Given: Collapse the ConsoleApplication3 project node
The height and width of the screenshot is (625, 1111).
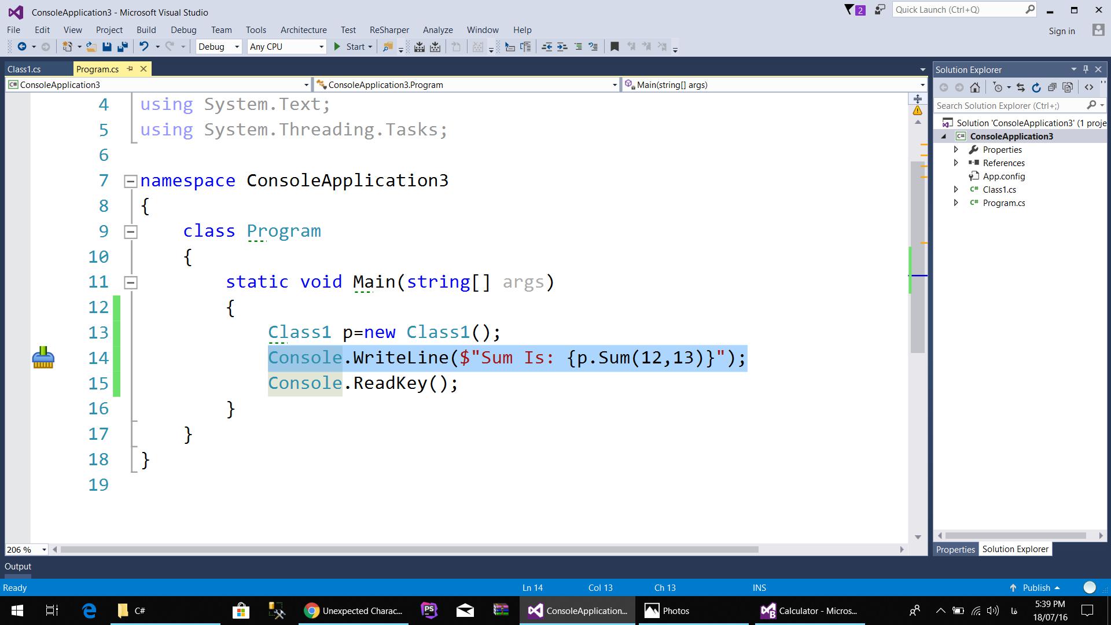Looking at the screenshot, I should pos(944,137).
